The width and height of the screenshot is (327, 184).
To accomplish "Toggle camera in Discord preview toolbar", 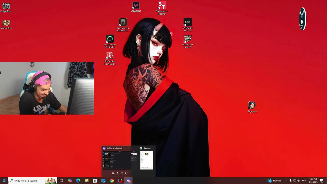I will pyautogui.click(x=113, y=173).
